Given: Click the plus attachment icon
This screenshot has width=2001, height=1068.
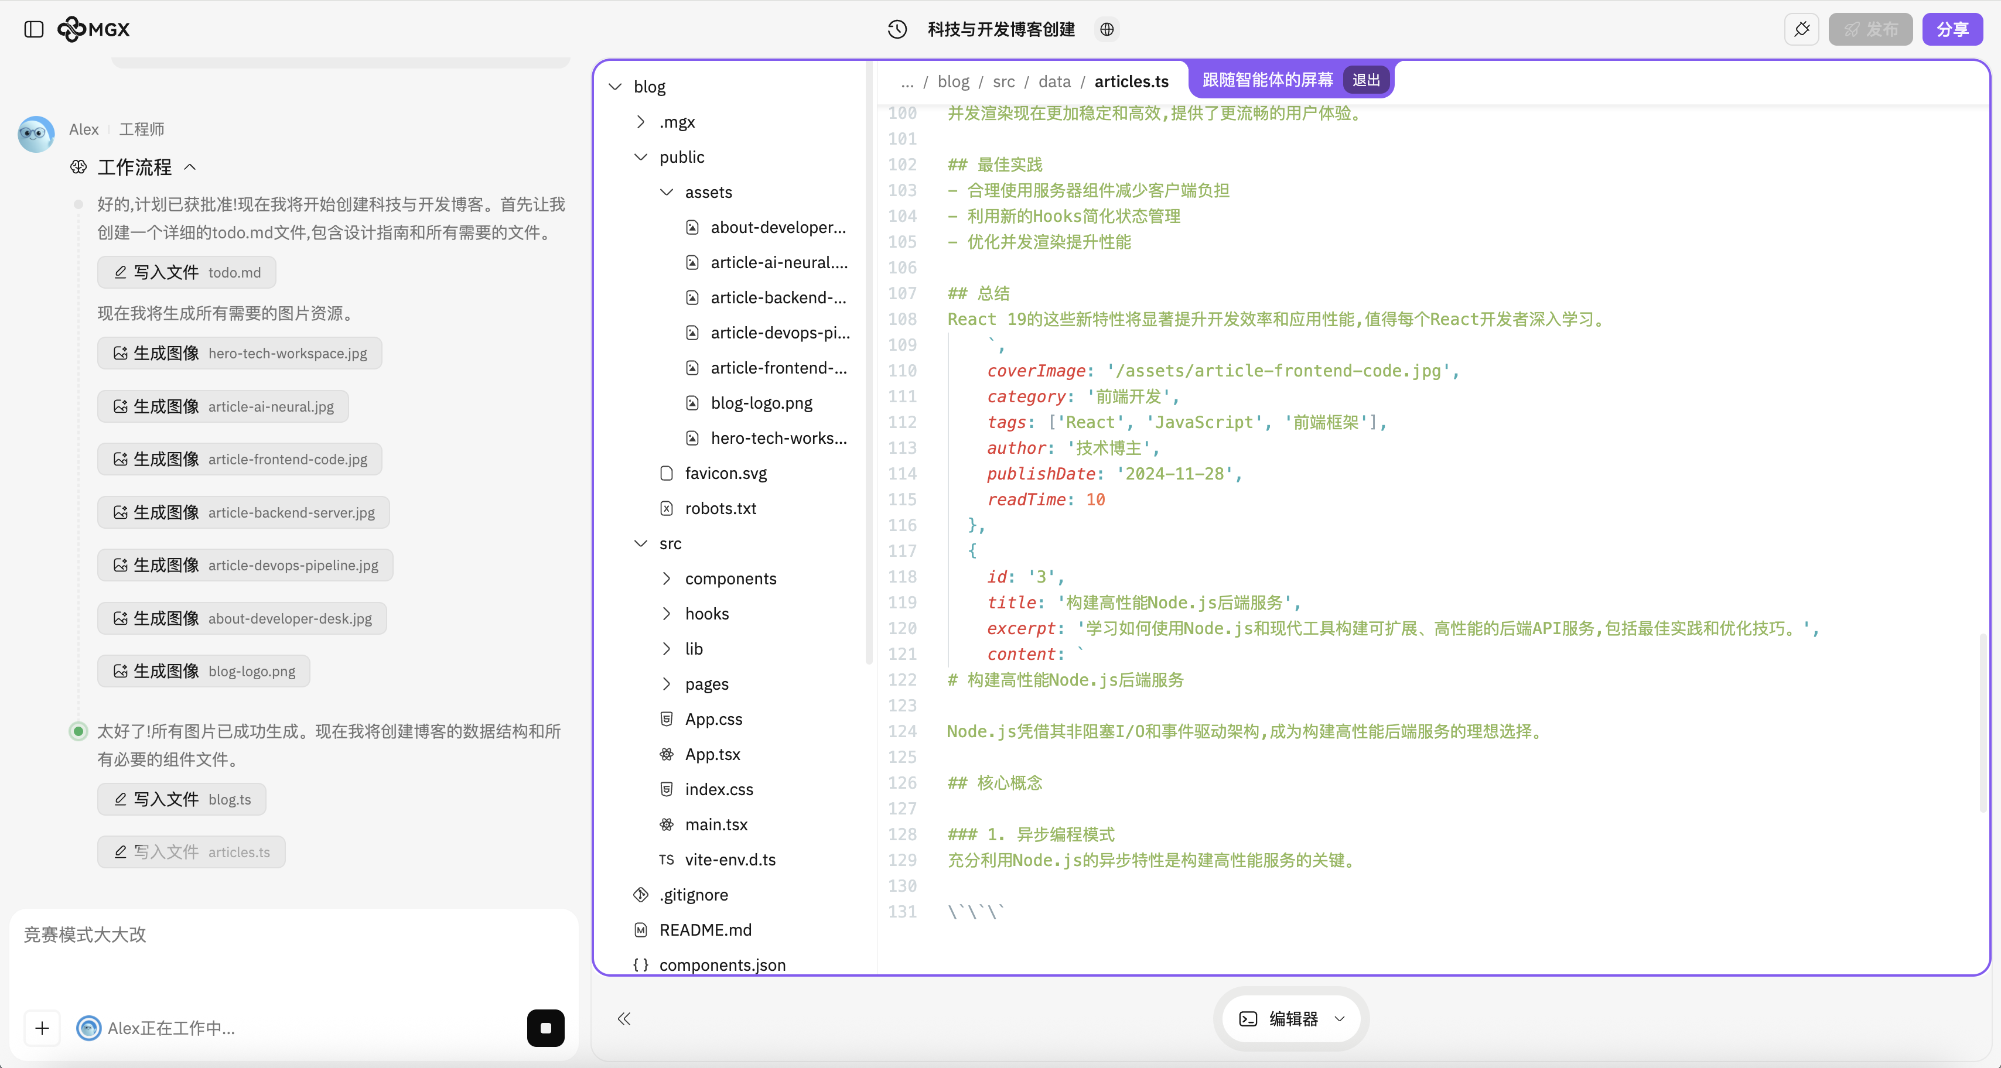Looking at the screenshot, I should coord(42,1028).
